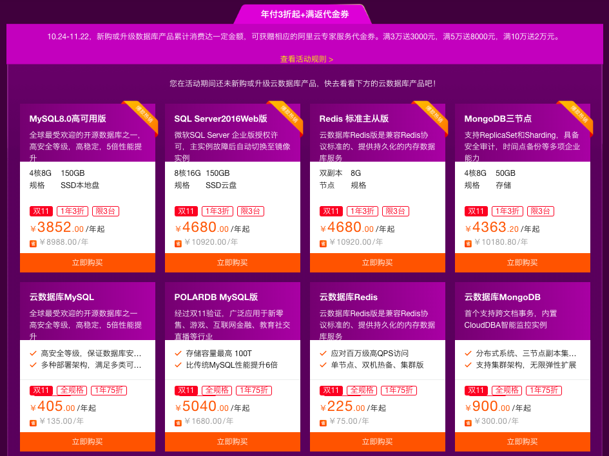Click the 爆款热销 ribbon on MySQL8.0高可用版 card
Viewport: 609px width, 456px height.
143,115
